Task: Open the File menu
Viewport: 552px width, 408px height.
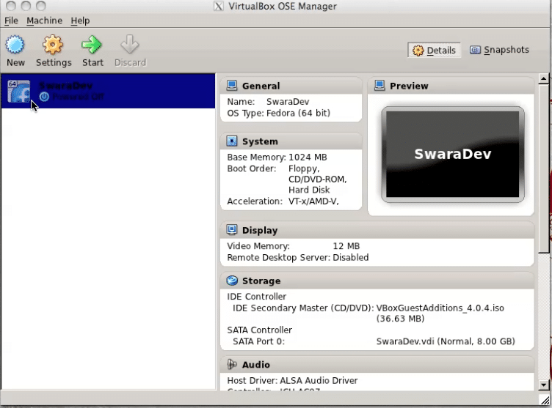Action: tap(11, 21)
